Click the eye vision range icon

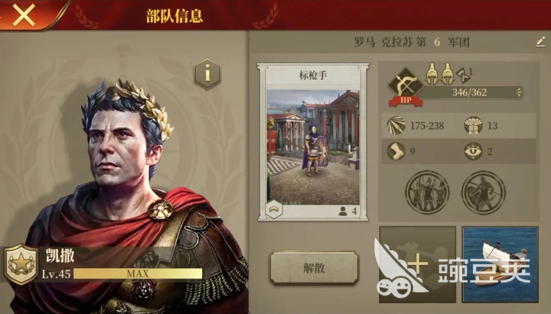pos(473,151)
